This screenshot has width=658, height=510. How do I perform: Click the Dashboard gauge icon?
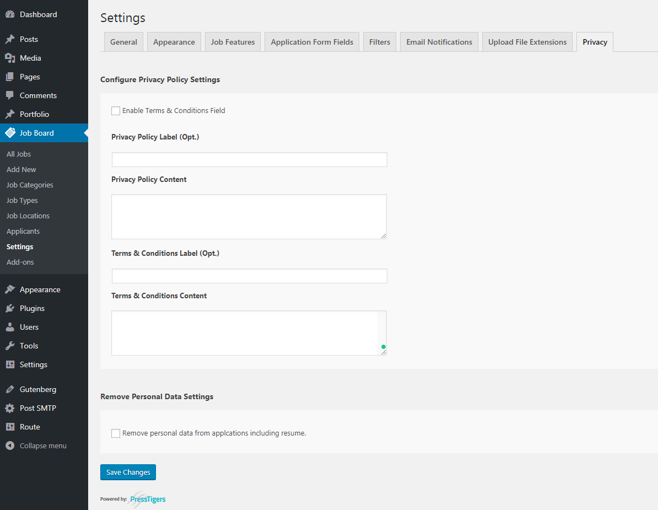coord(10,14)
